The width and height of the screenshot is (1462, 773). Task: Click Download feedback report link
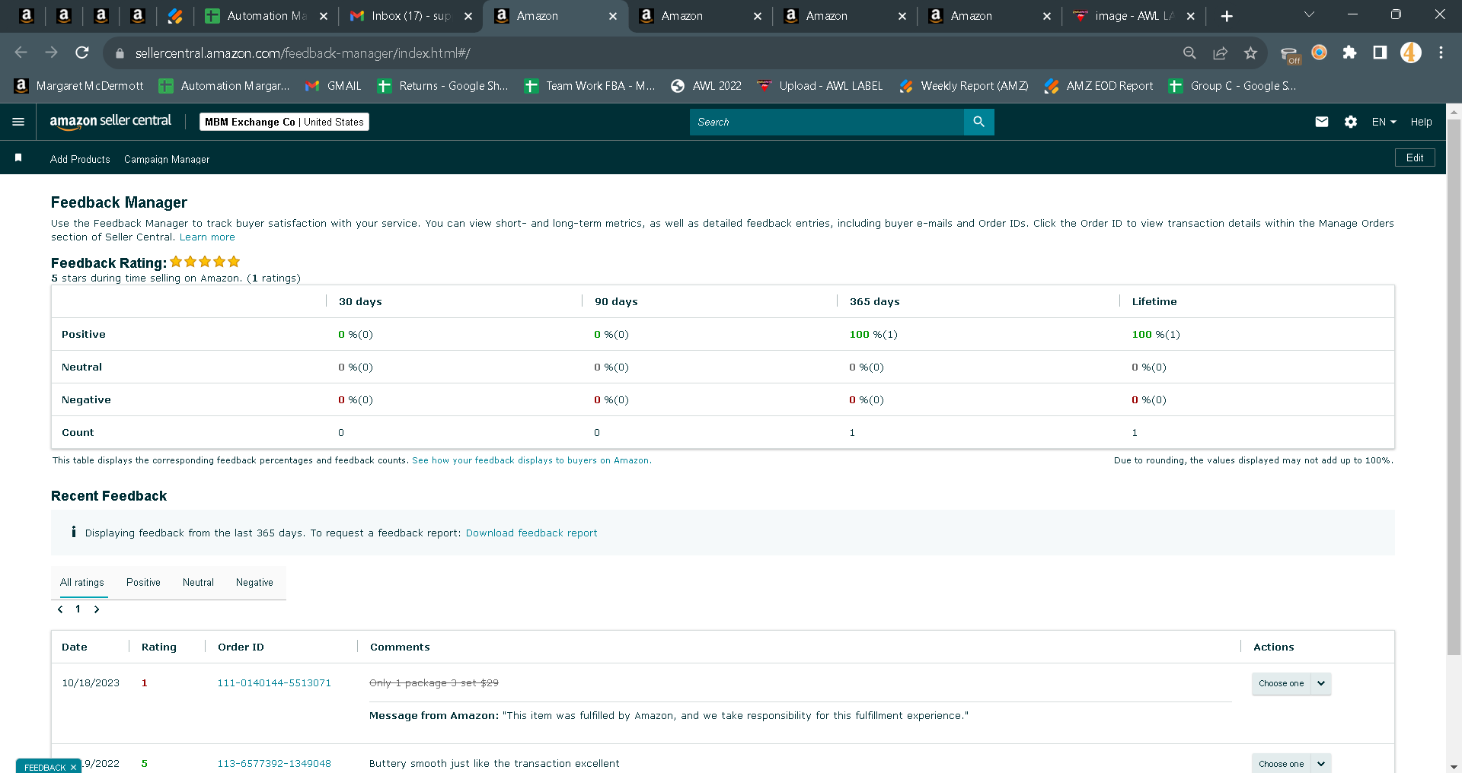531,533
